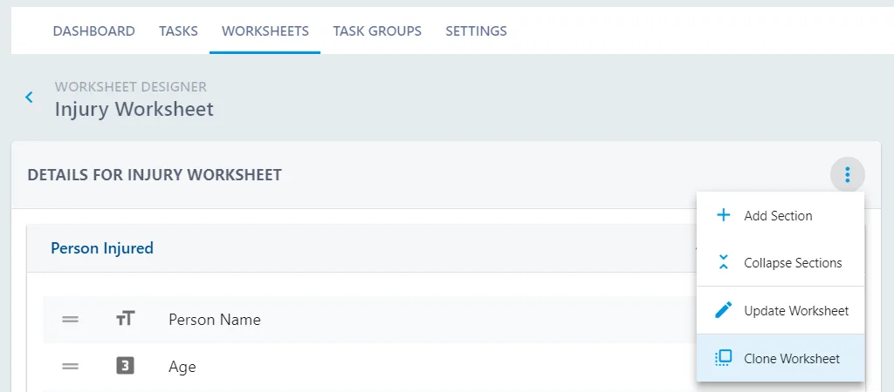Click the Person Injured section header
This screenshot has height=392, width=894.
click(x=102, y=248)
